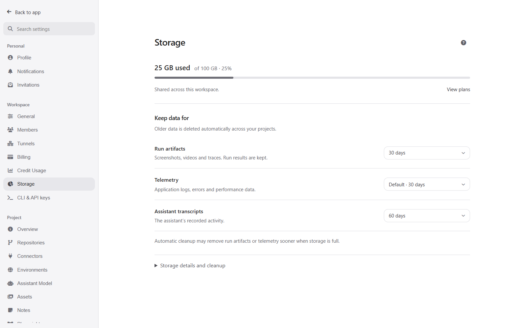The image size is (526, 328).
Task: Click the Profile user icon
Action: (x=11, y=58)
